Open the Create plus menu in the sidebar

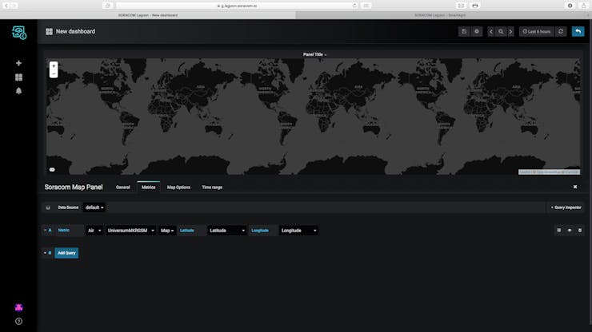(x=18, y=63)
